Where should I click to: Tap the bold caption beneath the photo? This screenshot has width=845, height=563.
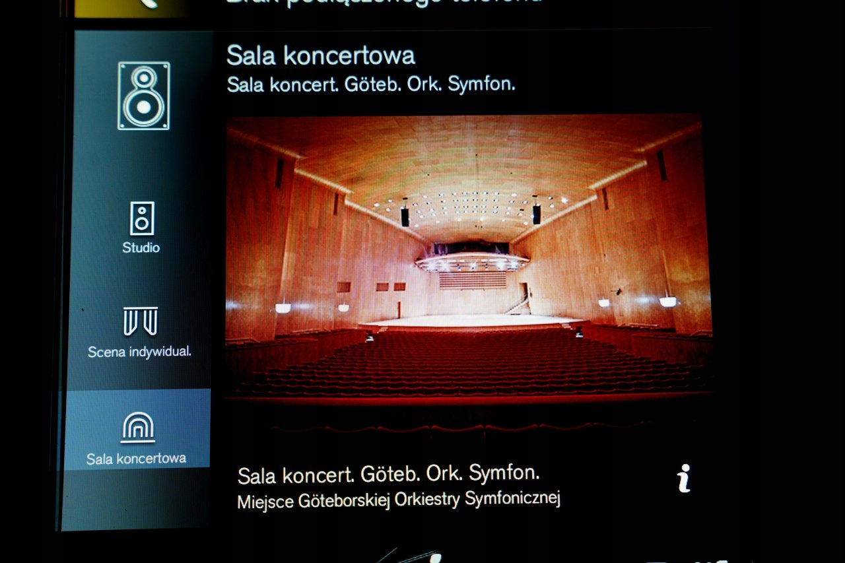(389, 475)
